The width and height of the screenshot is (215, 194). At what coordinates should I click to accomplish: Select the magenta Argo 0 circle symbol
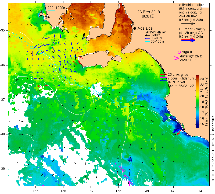coord(179,52)
